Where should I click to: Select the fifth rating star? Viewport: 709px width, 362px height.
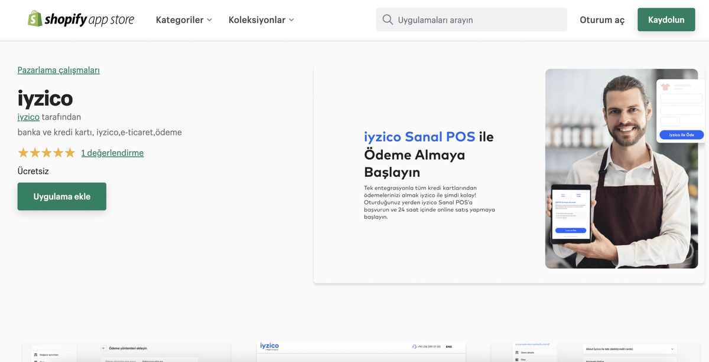70,153
